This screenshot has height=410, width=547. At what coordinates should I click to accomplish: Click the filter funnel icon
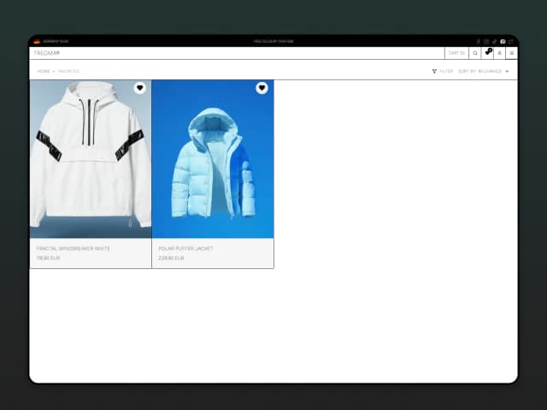[x=434, y=72]
